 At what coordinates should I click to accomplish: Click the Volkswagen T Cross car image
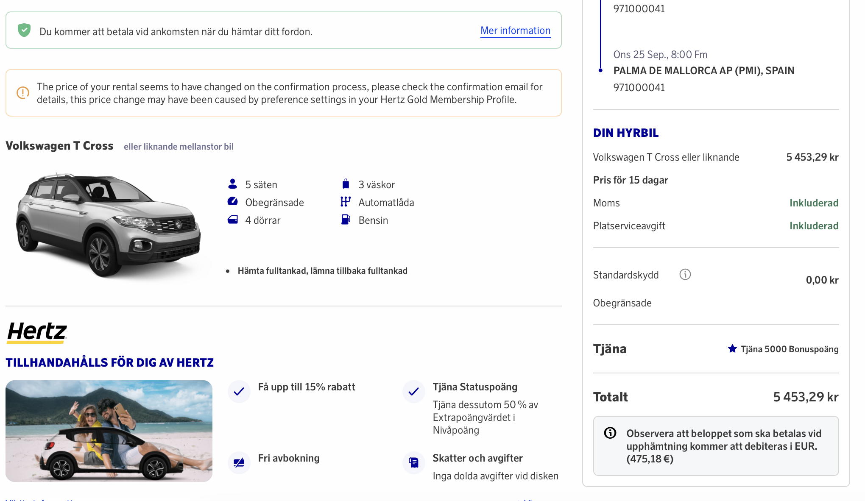108,225
